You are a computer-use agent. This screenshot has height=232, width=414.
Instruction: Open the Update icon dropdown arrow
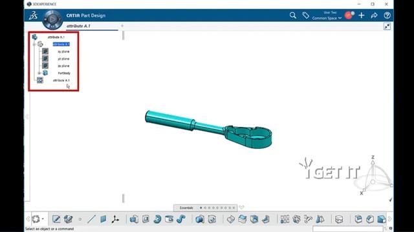[43, 219]
